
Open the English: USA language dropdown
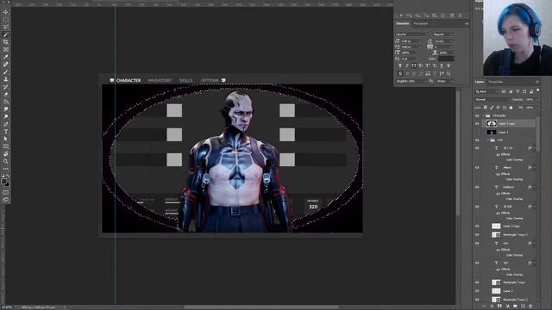tap(411, 81)
